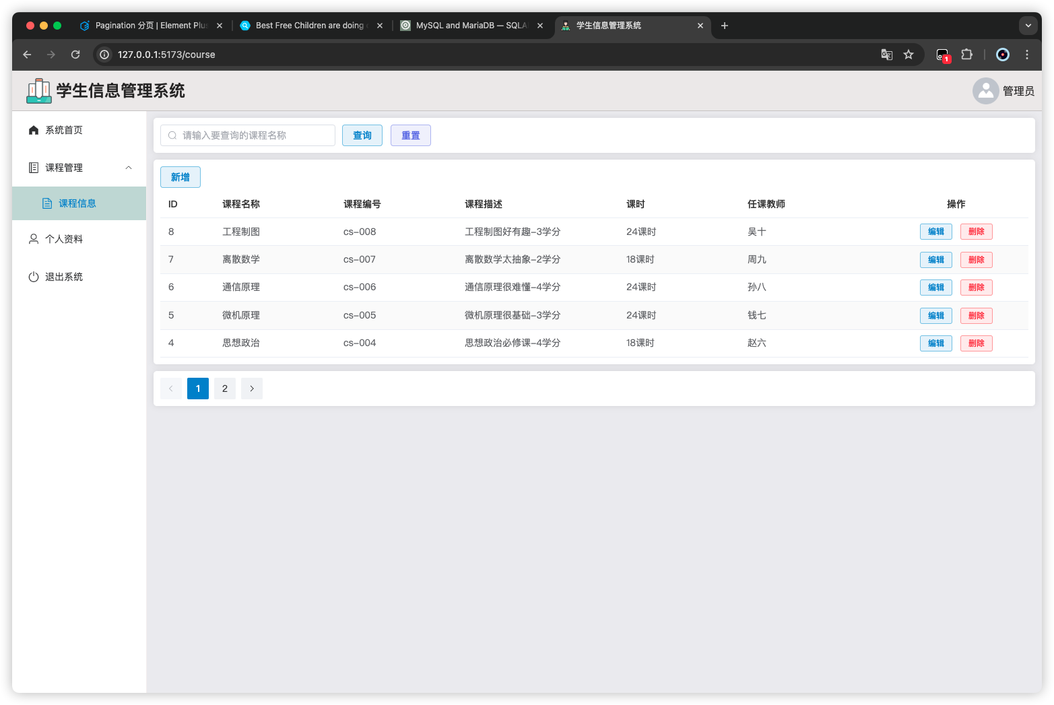Open a new browser tab
This screenshot has height=705, width=1054.
[725, 26]
